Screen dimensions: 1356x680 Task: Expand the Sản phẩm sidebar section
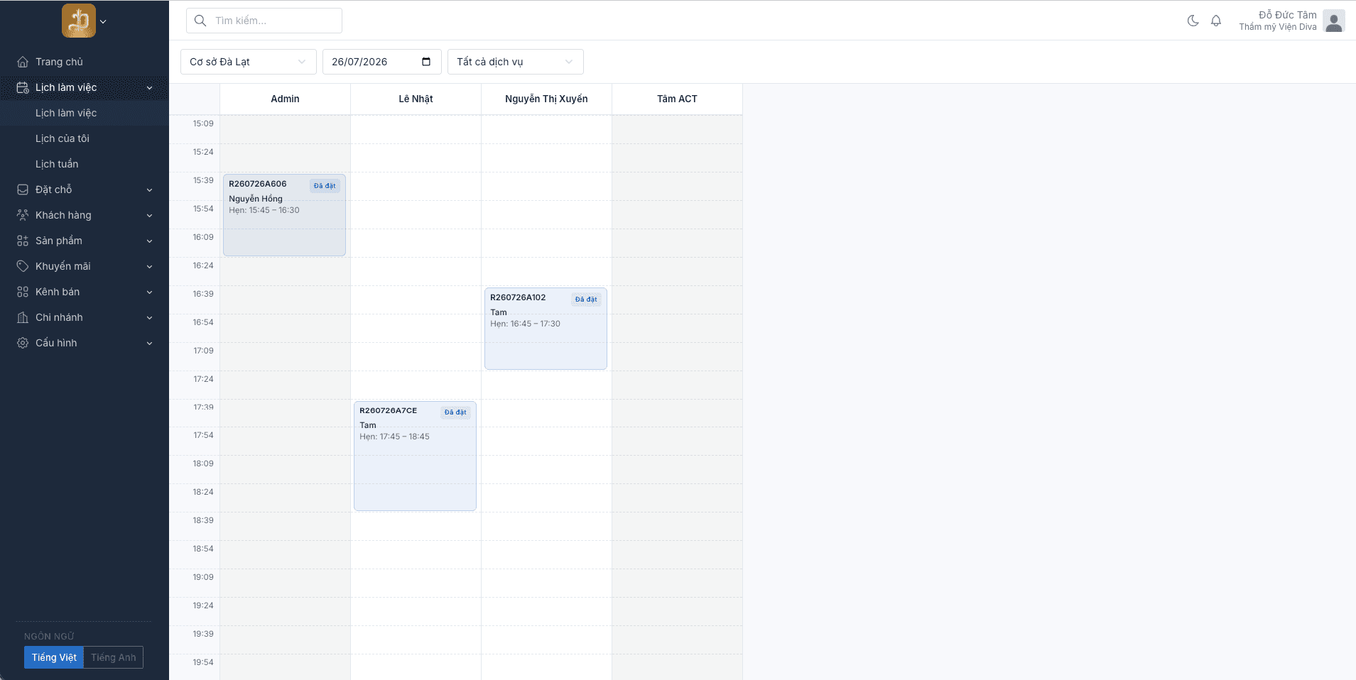point(85,241)
